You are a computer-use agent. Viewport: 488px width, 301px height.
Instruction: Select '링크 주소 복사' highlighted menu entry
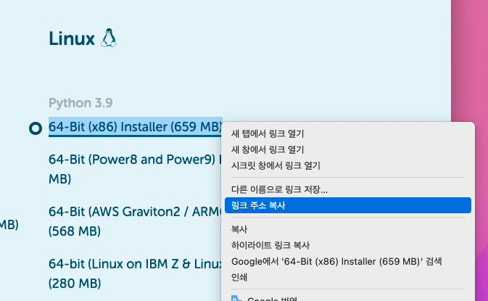click(x=348, y=205)
